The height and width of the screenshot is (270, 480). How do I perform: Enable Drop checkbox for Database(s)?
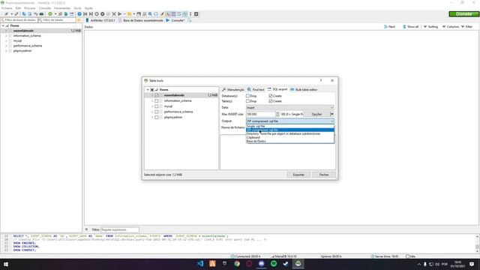point(247,96)
